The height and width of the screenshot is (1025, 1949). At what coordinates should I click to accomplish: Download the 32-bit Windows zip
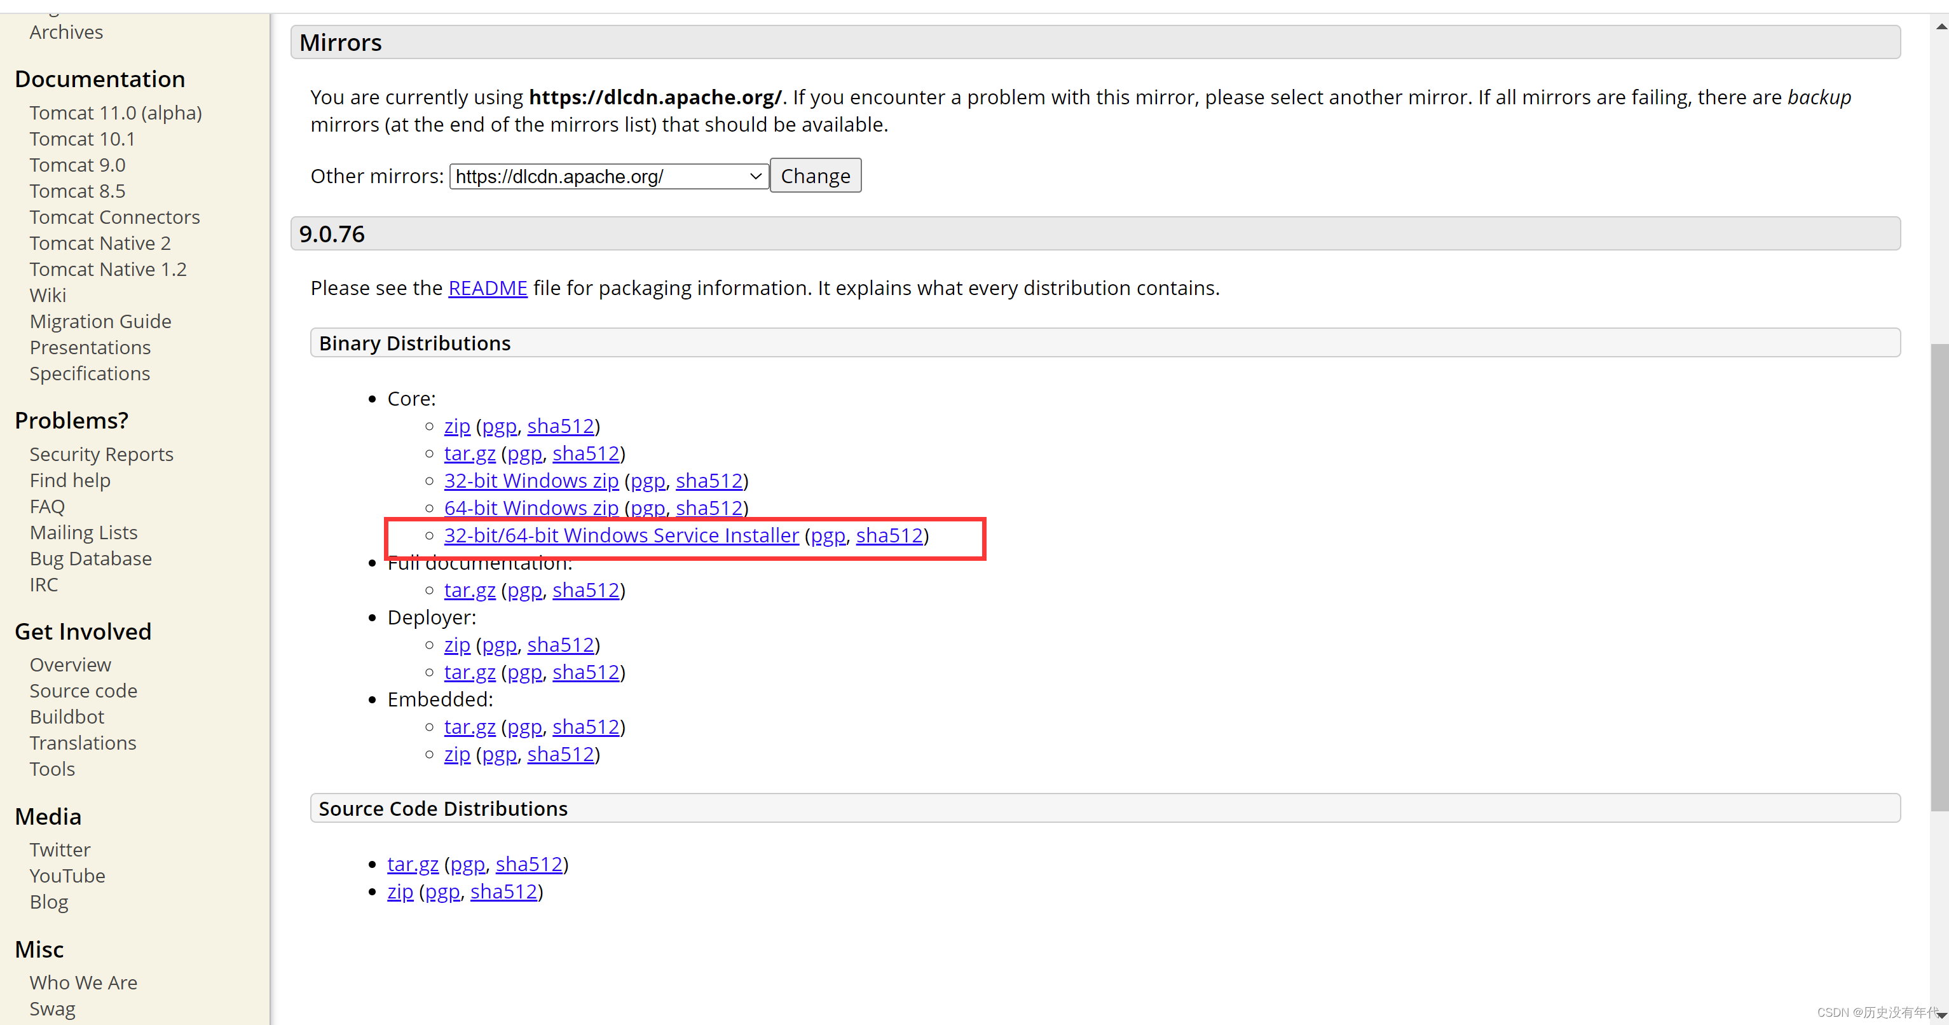530,481
